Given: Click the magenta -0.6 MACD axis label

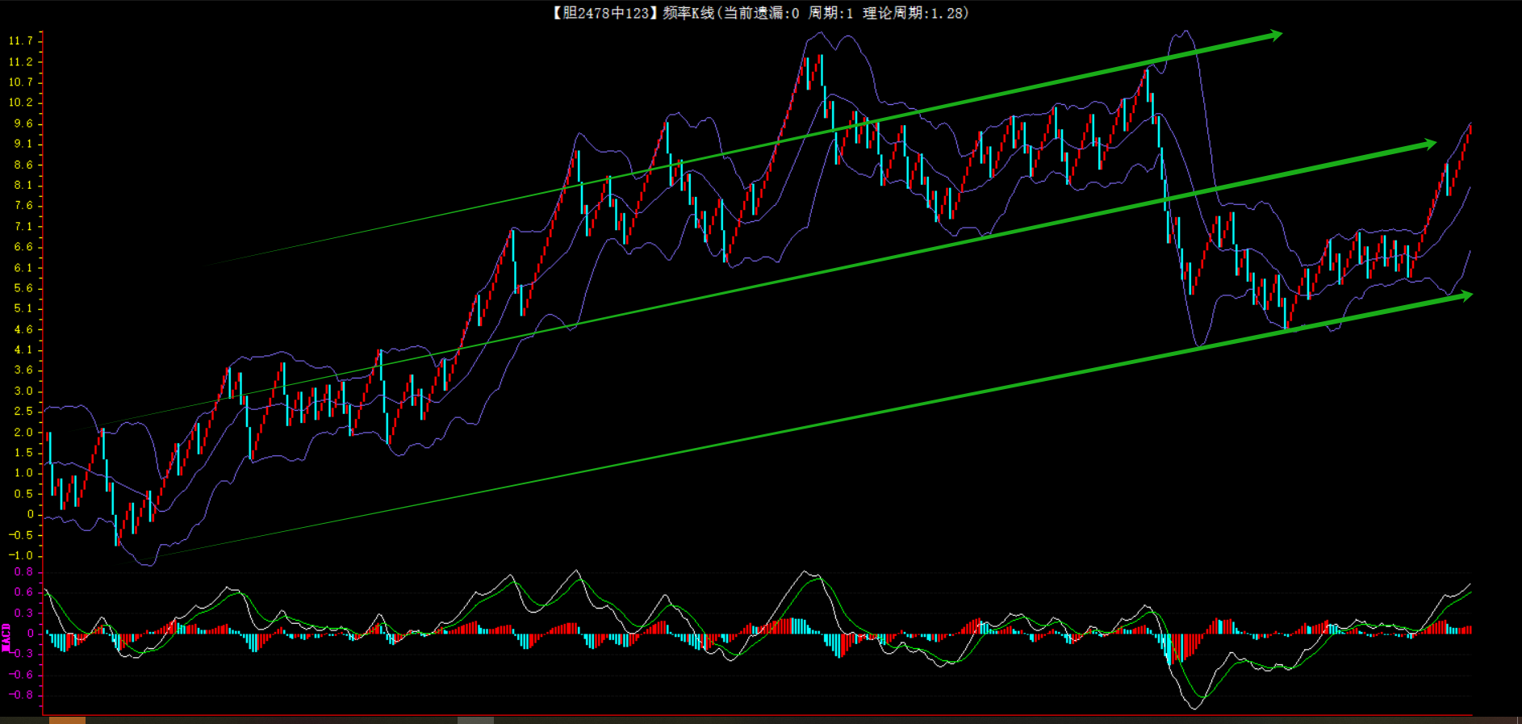Looking at the screenshot, I should pos(21,675).
